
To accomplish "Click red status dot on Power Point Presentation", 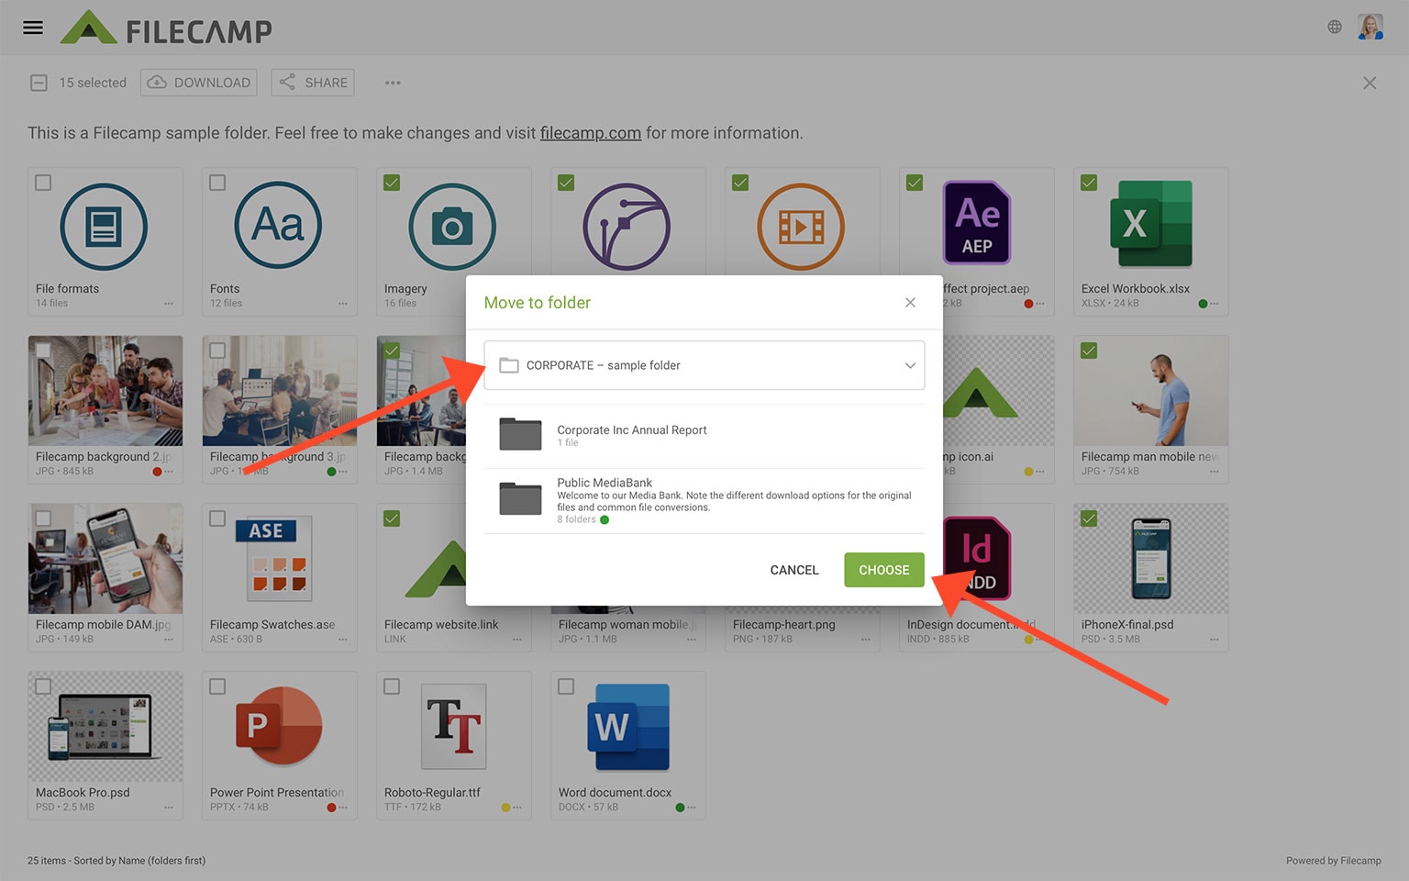I will [331, 808].
